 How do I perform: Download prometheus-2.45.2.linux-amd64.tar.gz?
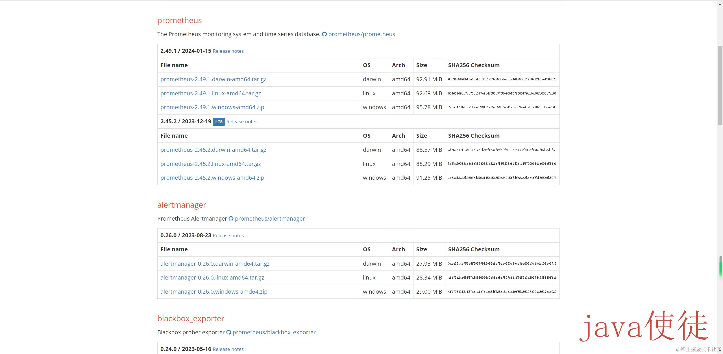click(x=211, y=164)
